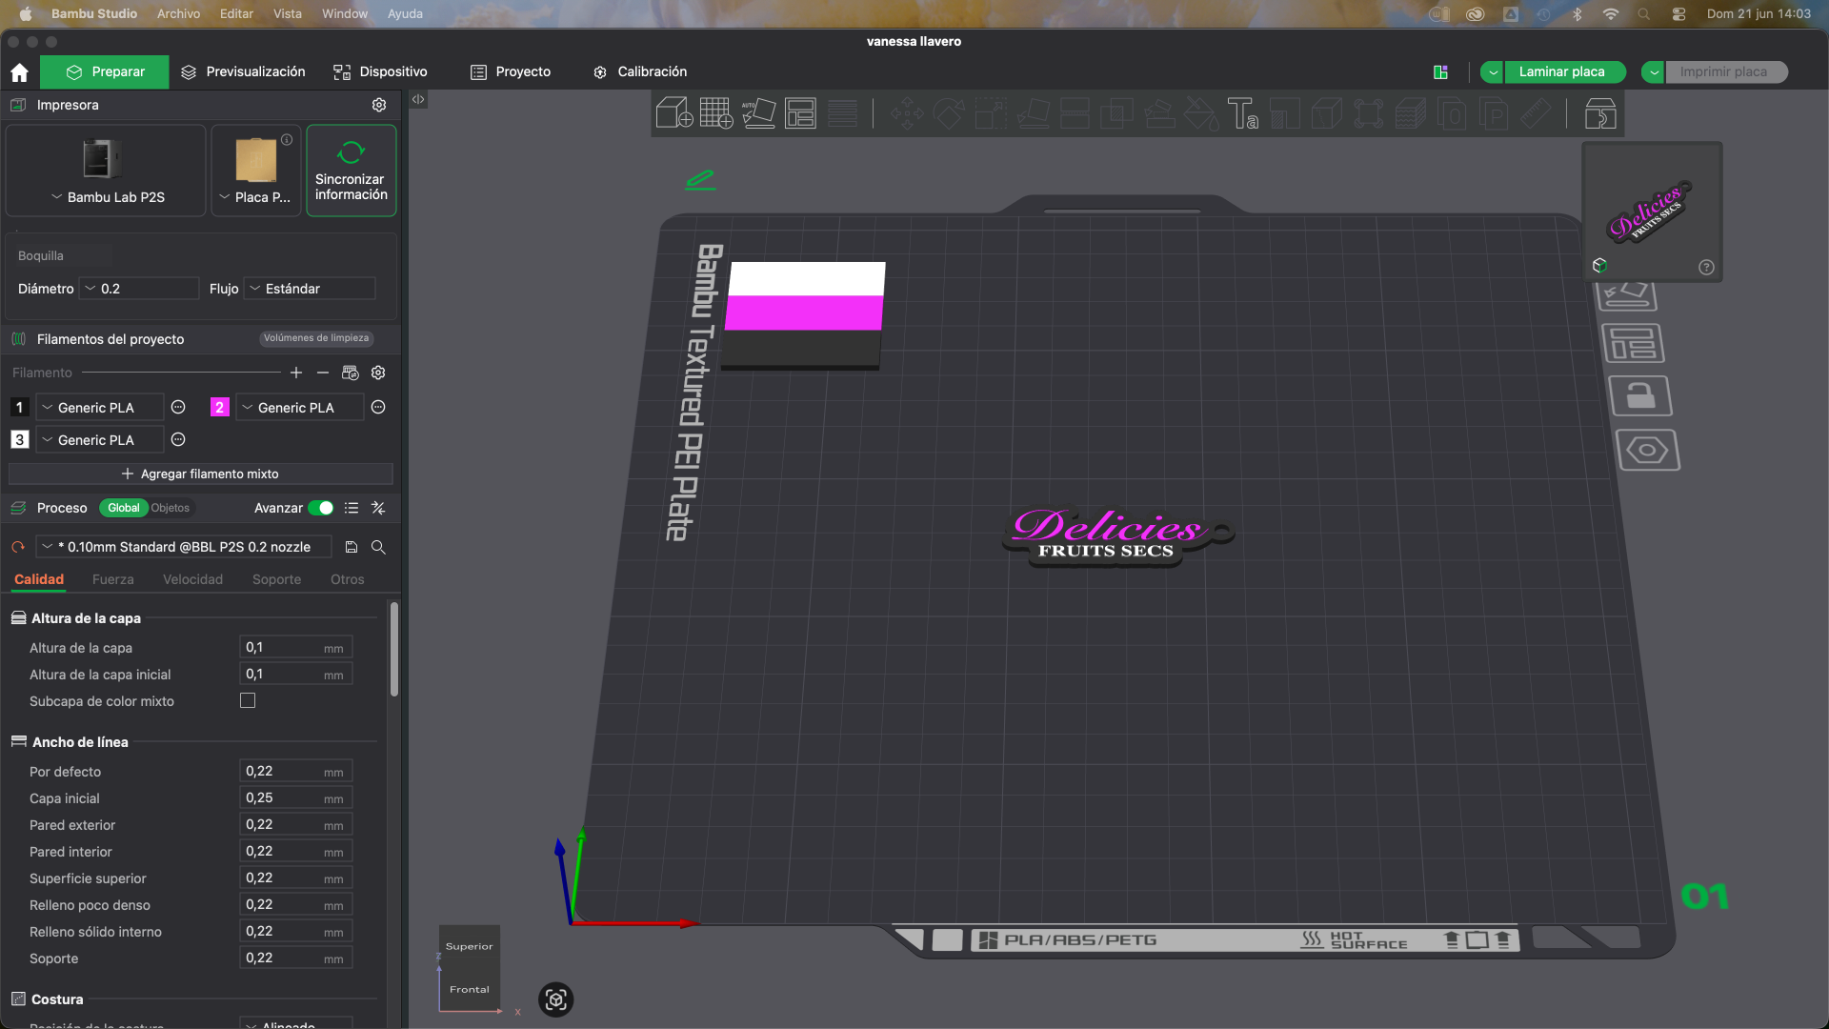Save the process preset with the disk icon
The image size is (1829, 1029).
click(x=352, y=547)
